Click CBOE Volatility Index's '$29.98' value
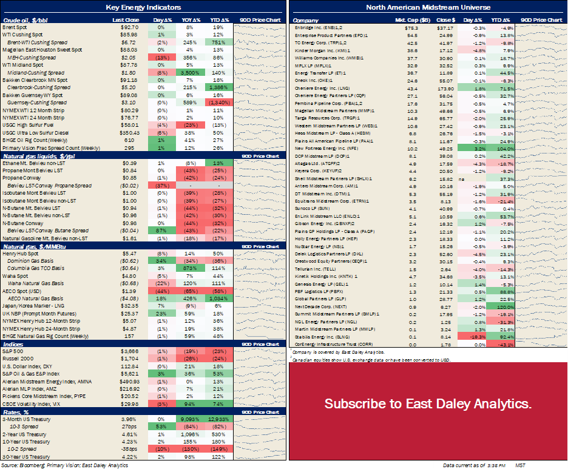This screenshot has height=469, width=568. 129,404
